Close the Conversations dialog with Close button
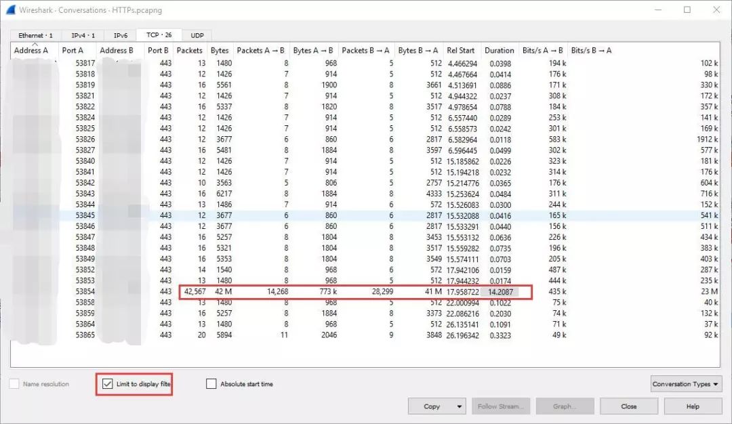732x424 pixels. click(x=629, y=406)
